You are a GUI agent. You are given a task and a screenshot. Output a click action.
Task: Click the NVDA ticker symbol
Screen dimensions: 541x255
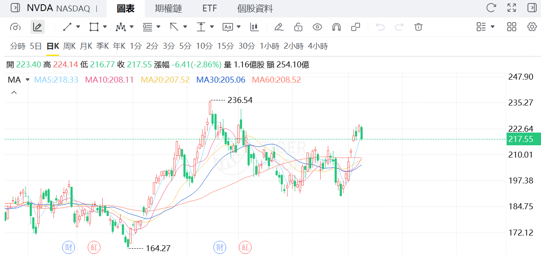40,8
